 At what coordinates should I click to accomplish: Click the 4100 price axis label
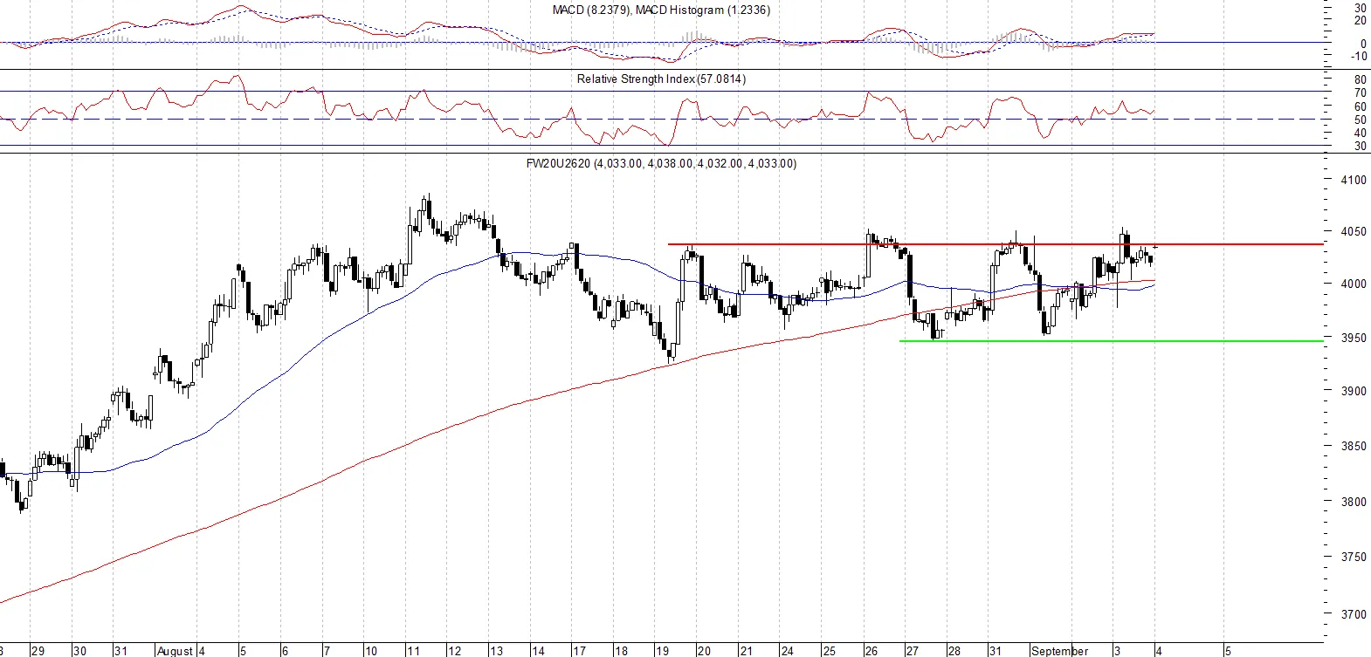(1354, 180)
